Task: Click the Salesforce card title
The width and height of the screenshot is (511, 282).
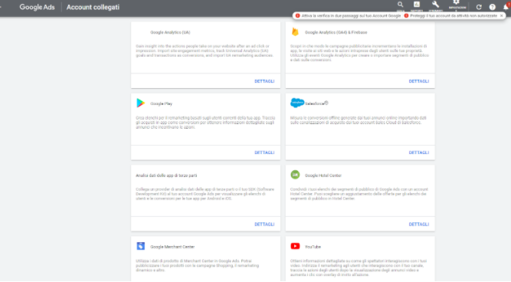Action: [316, 103]
